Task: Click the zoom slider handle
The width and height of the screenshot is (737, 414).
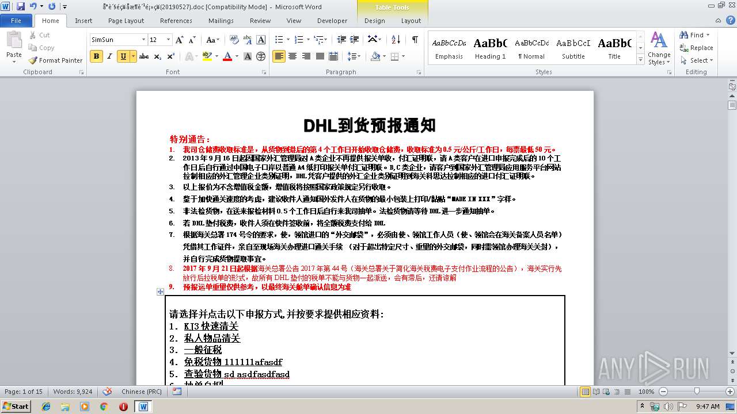Action: click(x=697, y=392)
